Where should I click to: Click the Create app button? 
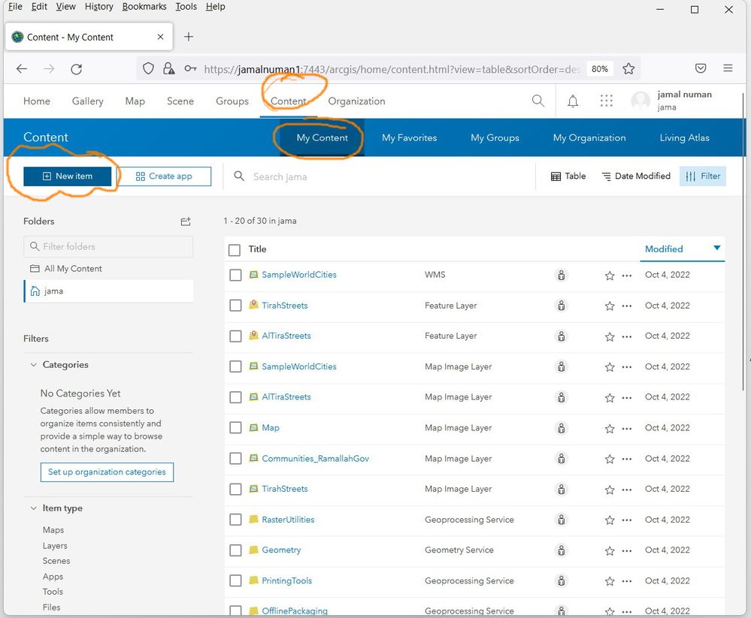(164, 176)
